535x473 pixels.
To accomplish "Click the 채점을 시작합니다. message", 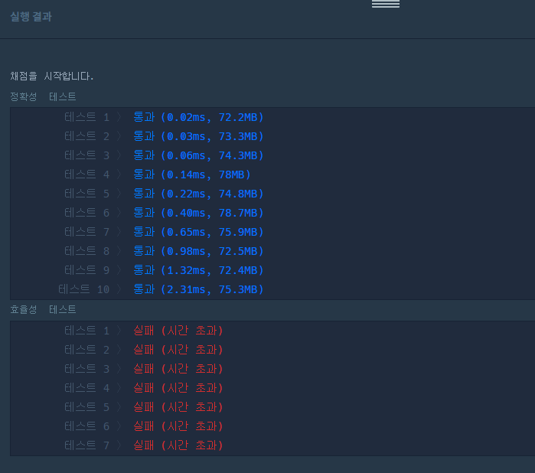I will 51,76.
